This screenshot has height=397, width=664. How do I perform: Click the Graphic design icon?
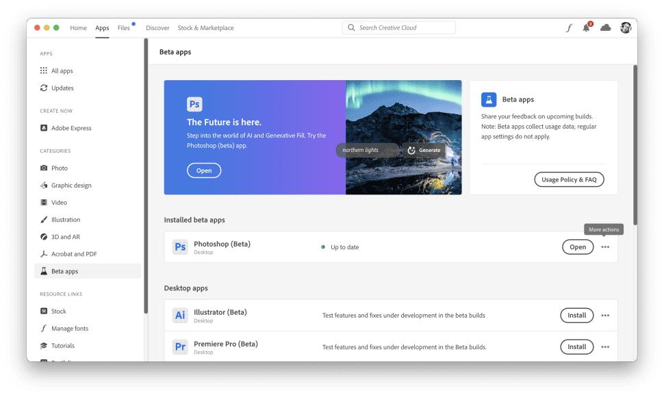44,185
